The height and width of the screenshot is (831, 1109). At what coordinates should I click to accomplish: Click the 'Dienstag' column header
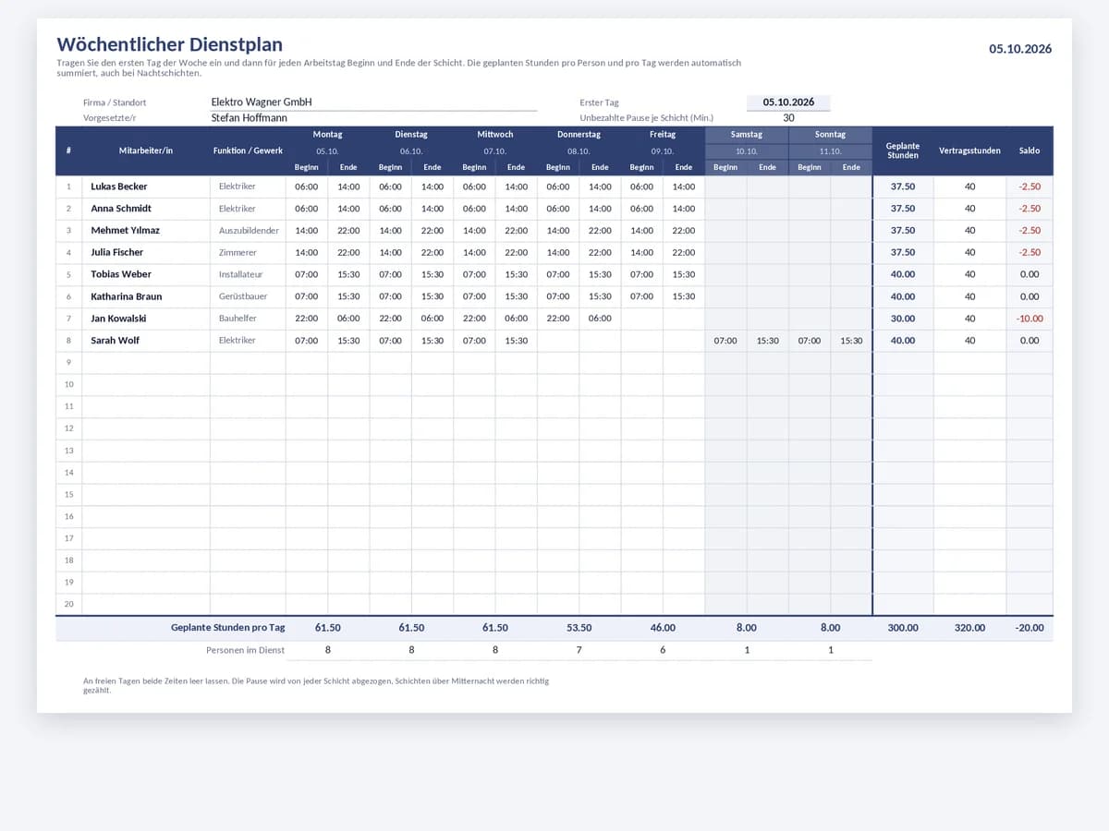click(x=411, y=135)
